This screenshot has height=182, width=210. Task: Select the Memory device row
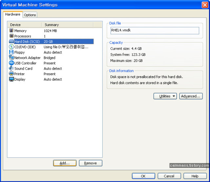click(x=51, y=31)
